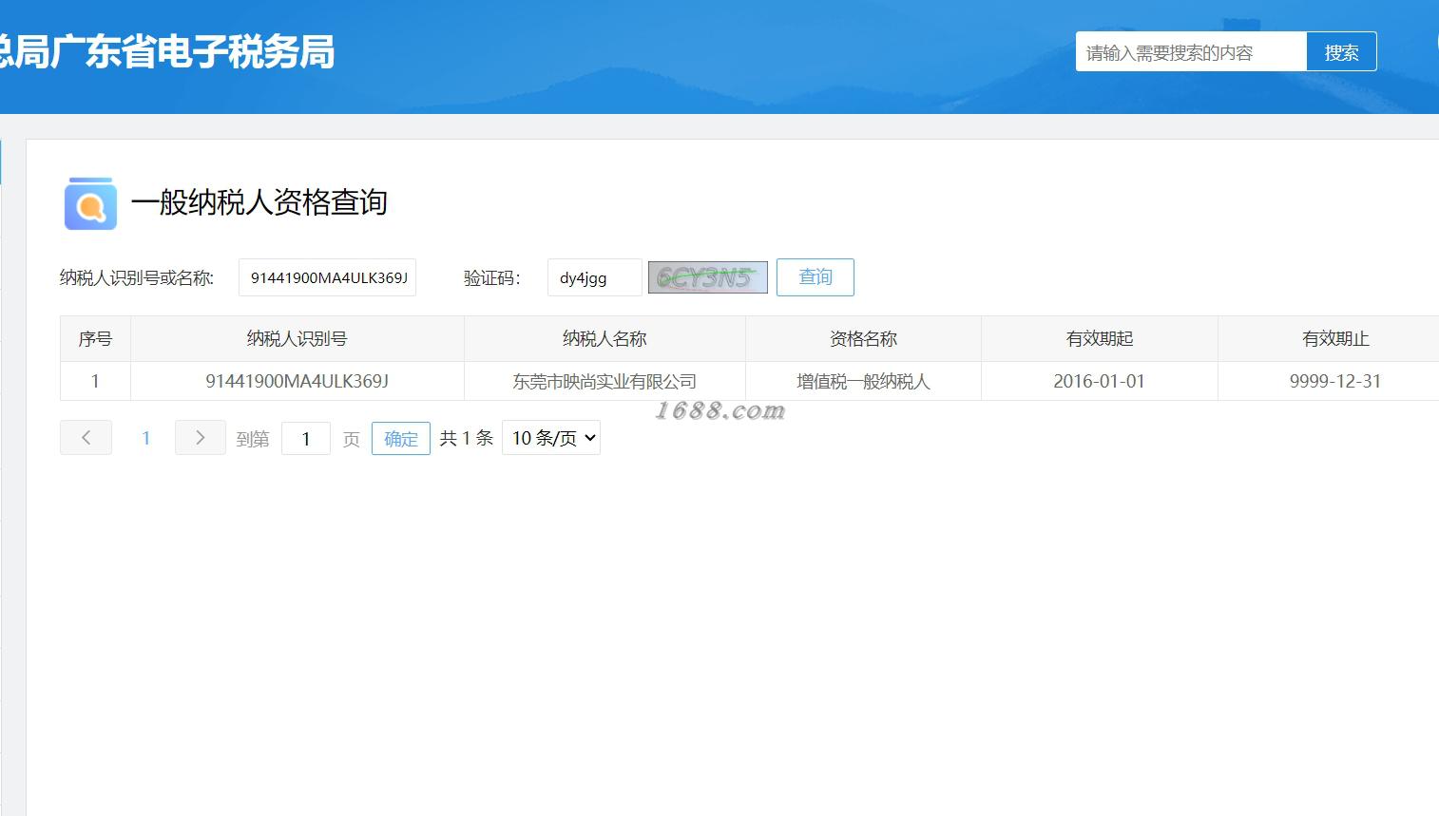Click the 查询 button
The height and width of the screenshot is (816, 1439).
coord(815,277)
